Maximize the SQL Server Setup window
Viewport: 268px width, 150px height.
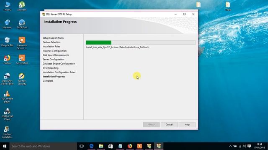(184, 14)
